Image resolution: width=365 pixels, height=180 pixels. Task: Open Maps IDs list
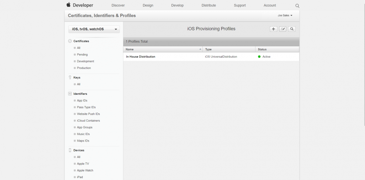83,141
